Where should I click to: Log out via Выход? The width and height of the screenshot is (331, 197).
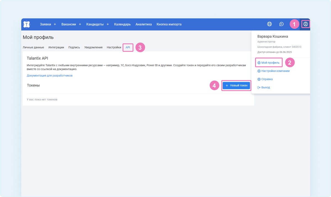click(263, 87)
